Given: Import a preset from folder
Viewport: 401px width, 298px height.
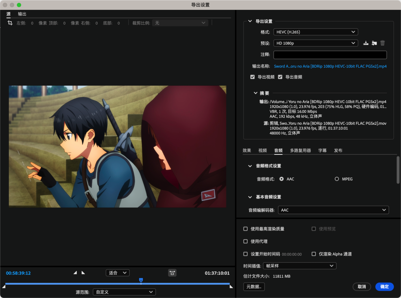Looking at the screenshot, I should pos(374,43).
